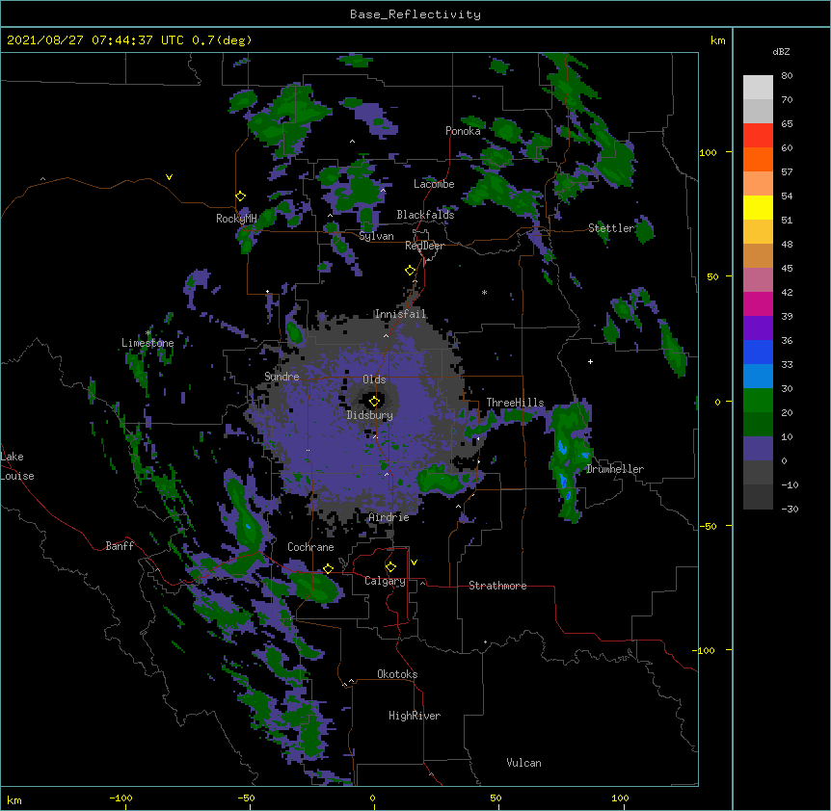
Task: Select the Cochrane label
Action: pos(310,547)
